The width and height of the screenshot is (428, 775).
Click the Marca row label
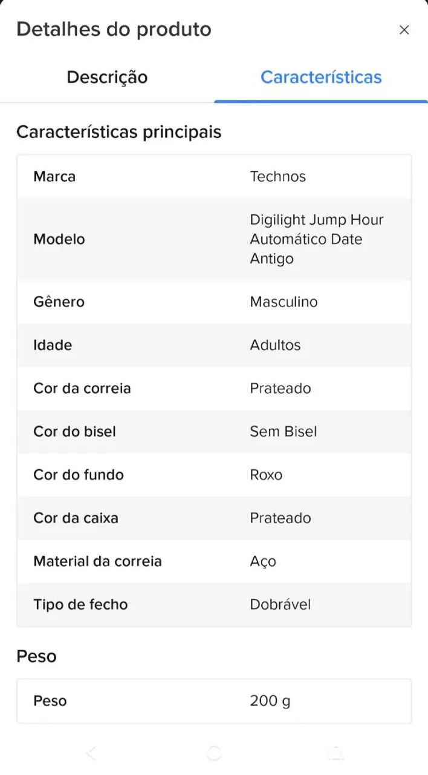point(54,177)
